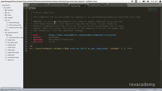The width and height of the screenshot is (162, 91).
Task: Toggle the side bar from status bar icon
Action: point(2,90)
